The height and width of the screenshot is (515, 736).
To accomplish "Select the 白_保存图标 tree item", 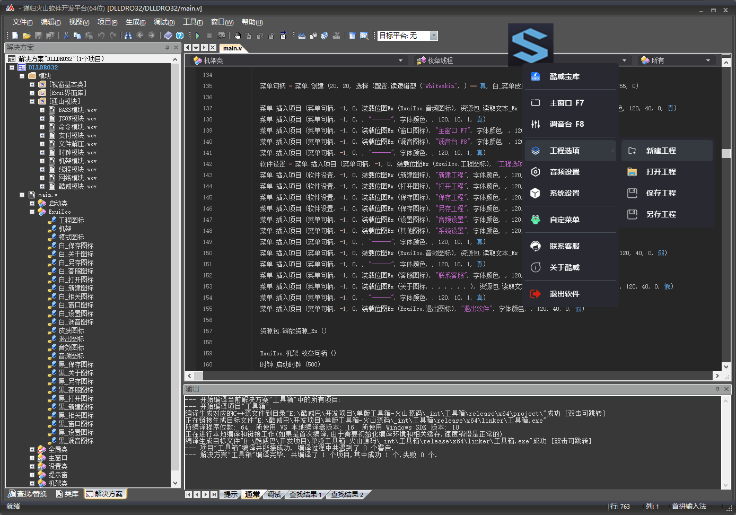I will click(76, 246).
